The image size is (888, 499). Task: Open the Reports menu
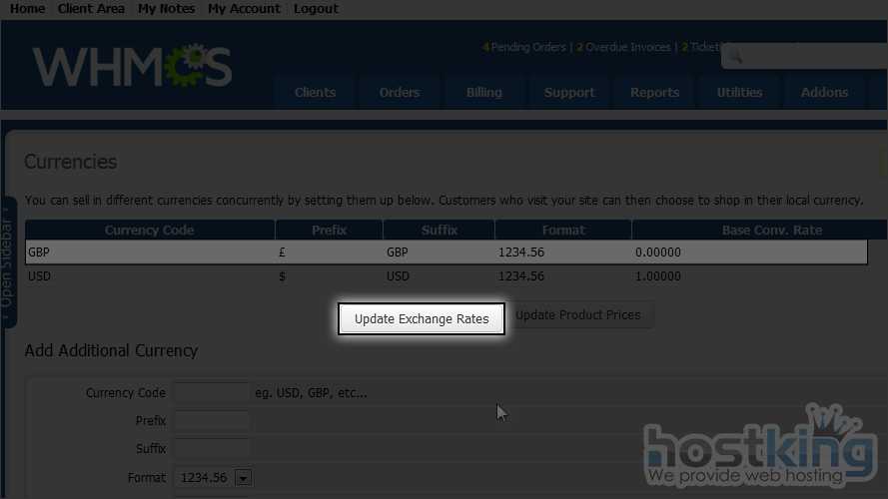pos(654,93)
